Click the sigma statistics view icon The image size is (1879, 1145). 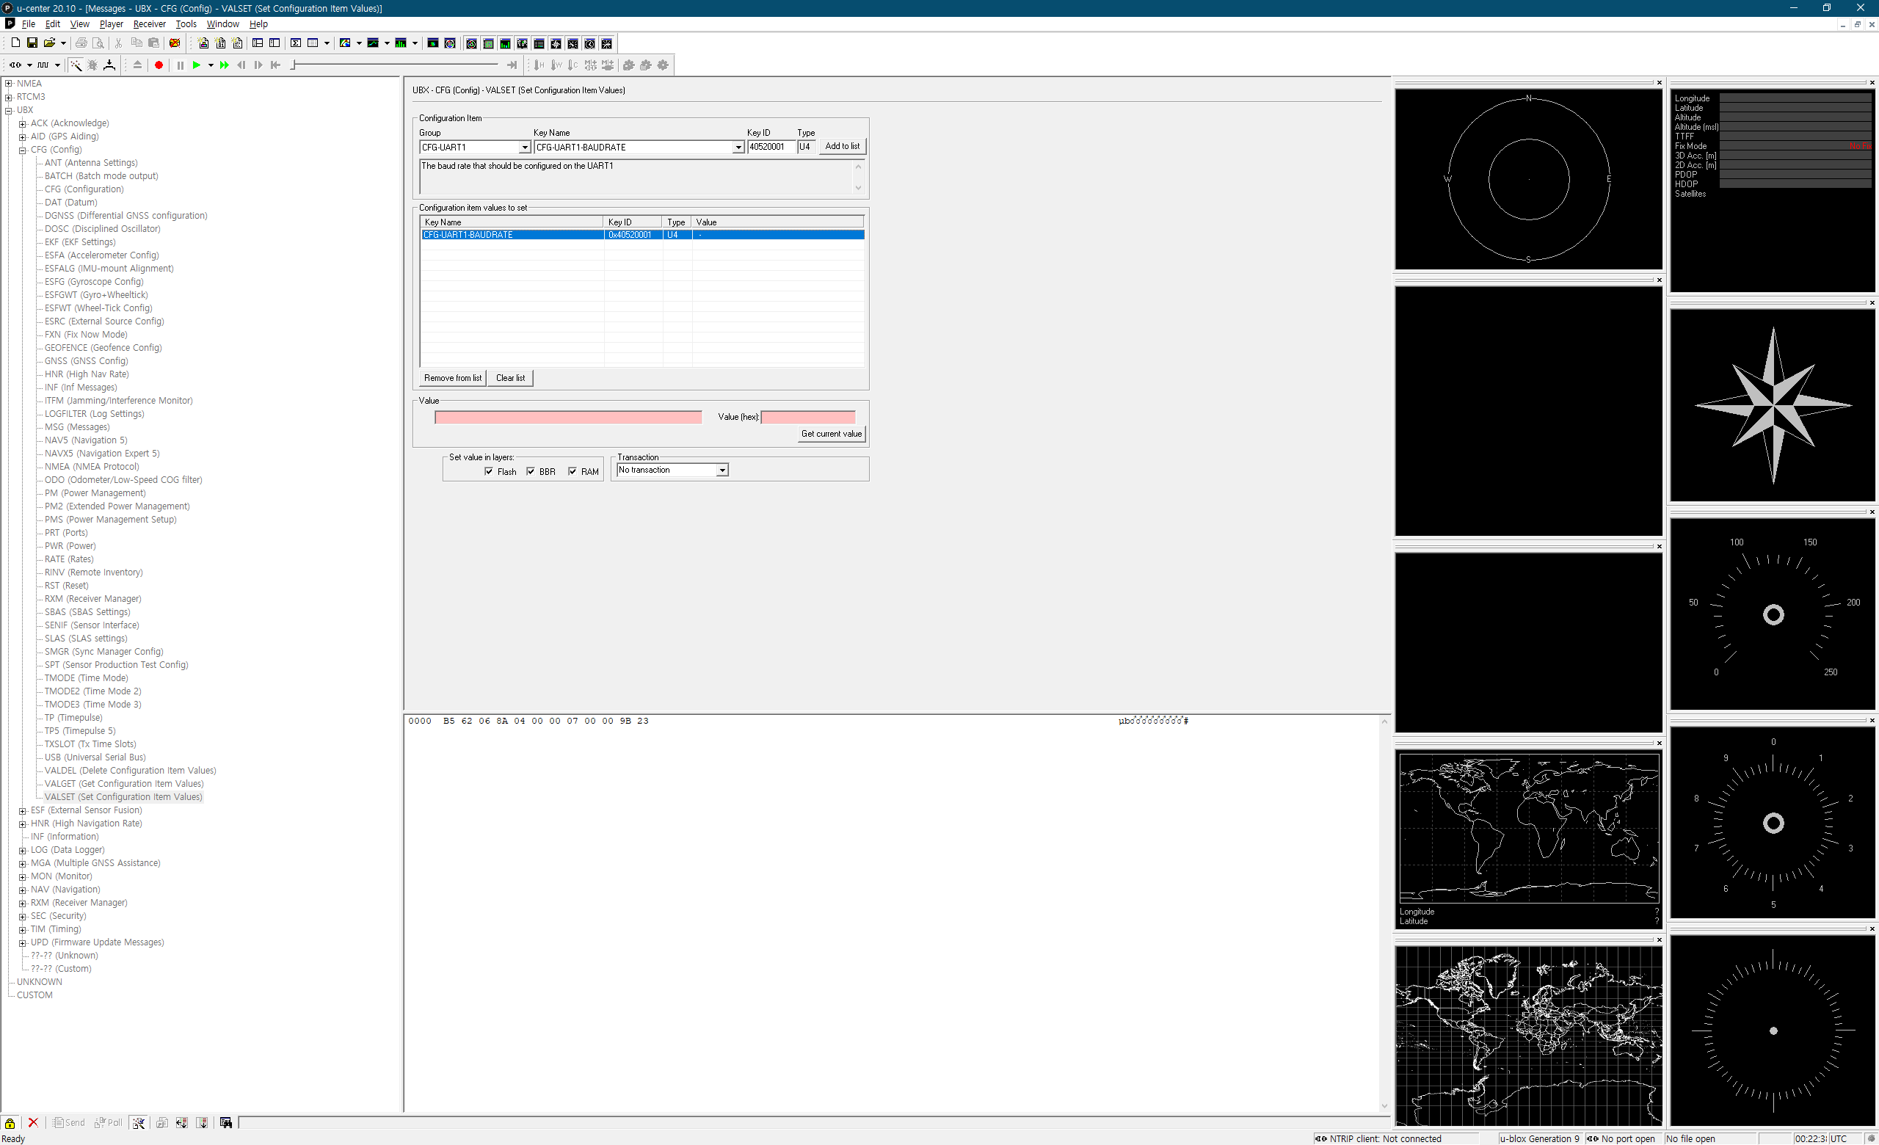[x=295, y=43]
